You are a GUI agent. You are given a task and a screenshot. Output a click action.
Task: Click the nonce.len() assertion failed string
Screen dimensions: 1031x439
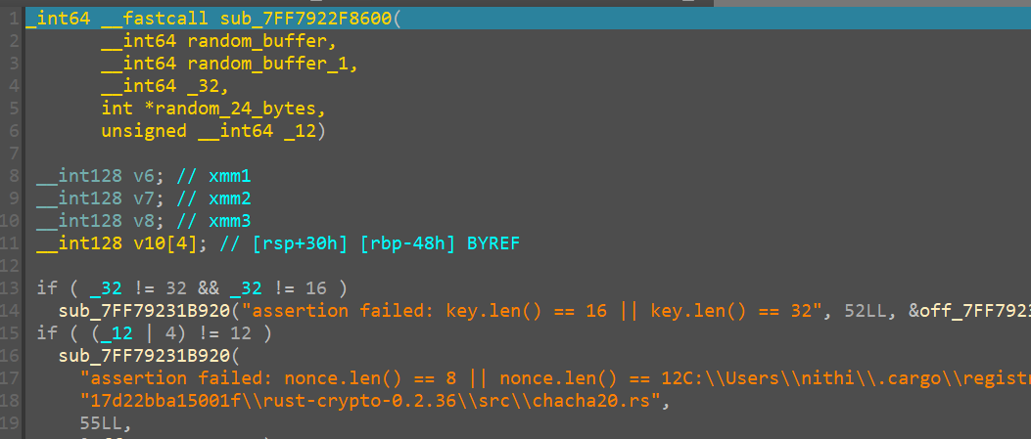(x=392, y=378)
